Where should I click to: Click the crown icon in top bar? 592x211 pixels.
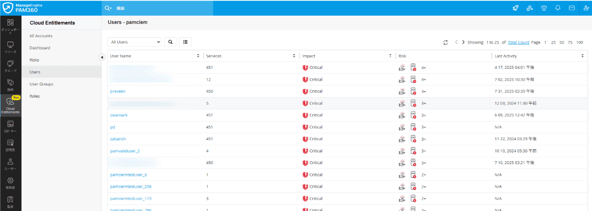tap(544, 8)
